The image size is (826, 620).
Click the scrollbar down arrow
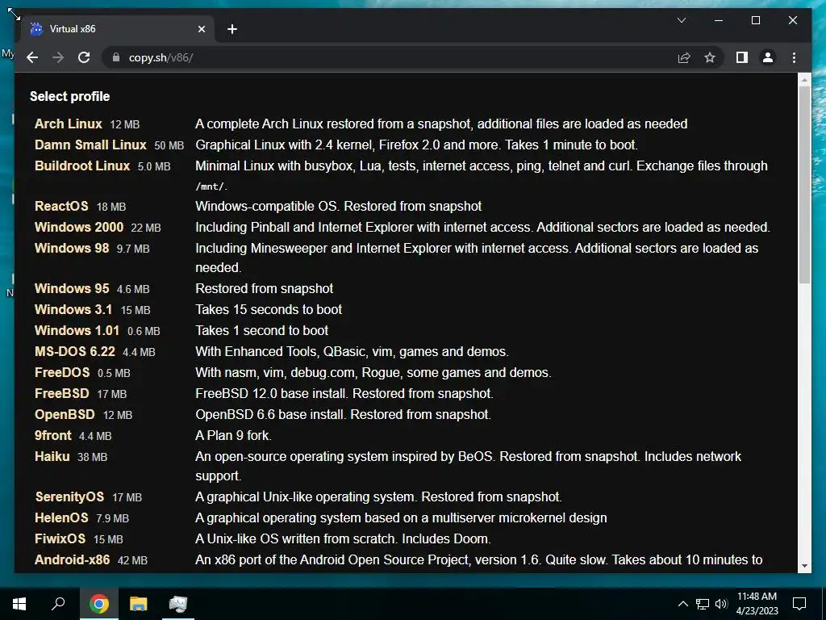tap(804, 566)
